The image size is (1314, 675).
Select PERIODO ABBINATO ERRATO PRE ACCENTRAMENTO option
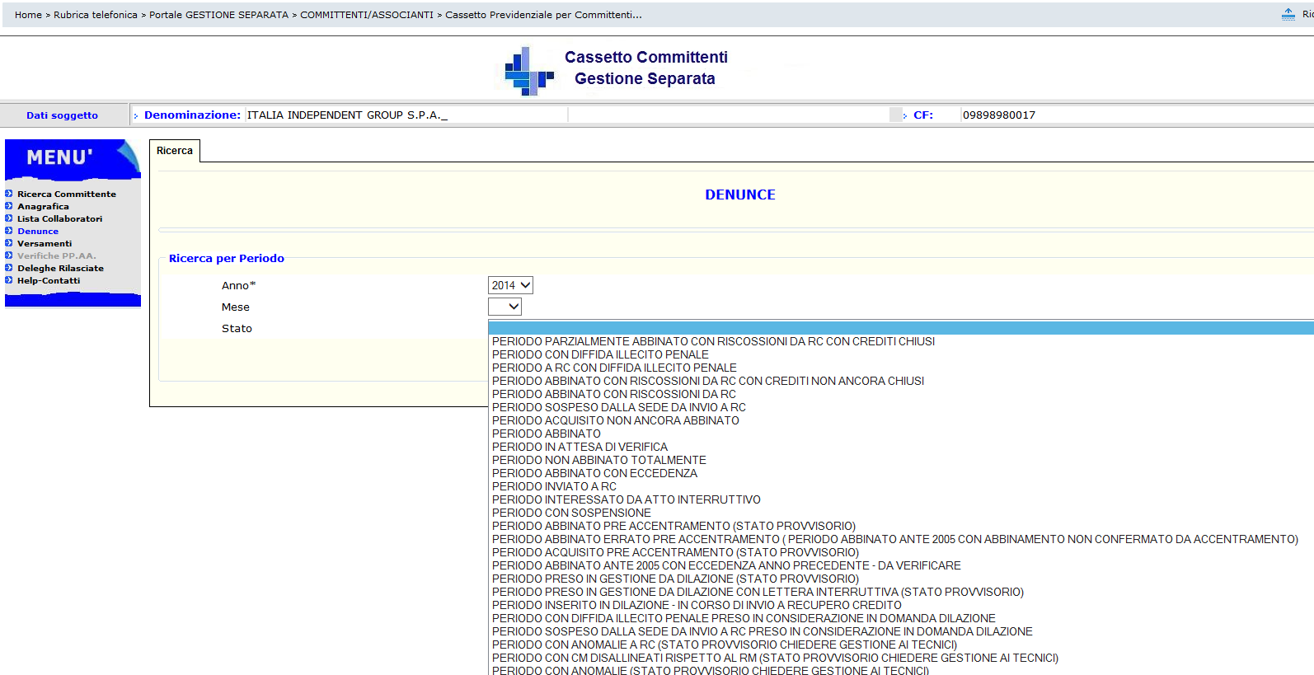(901, 539)
